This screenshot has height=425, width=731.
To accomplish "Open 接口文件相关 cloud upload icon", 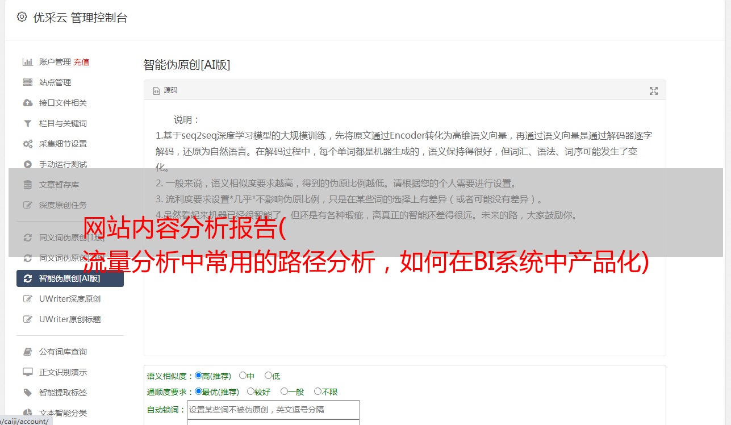I will [x=27, y=103].
